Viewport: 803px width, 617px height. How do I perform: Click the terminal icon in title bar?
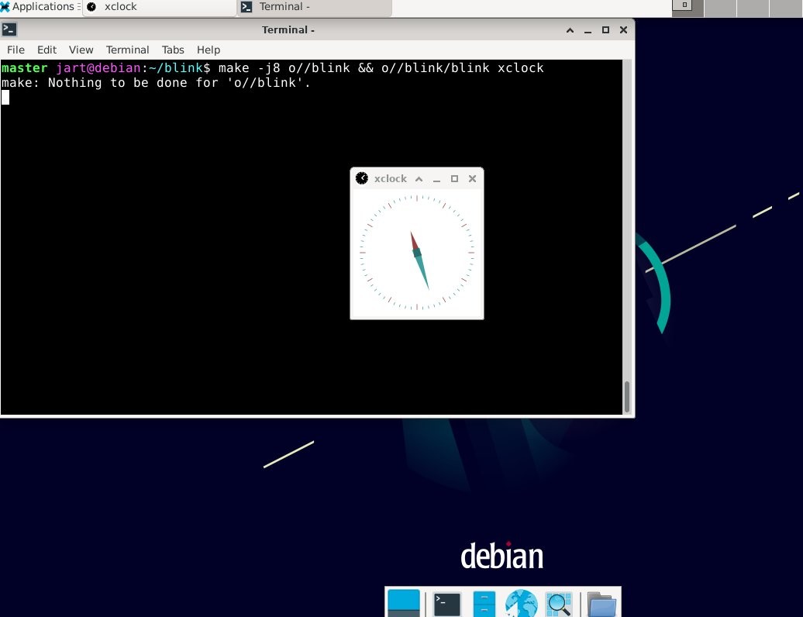(9, 29)
